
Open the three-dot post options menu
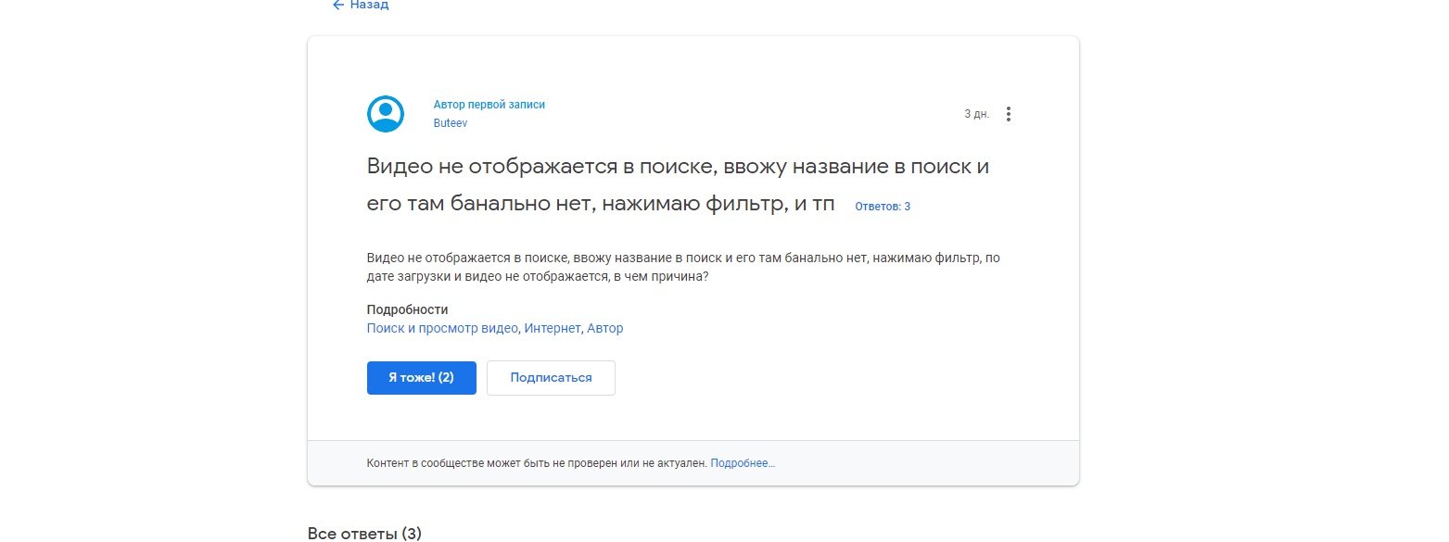coord(1009,114)
